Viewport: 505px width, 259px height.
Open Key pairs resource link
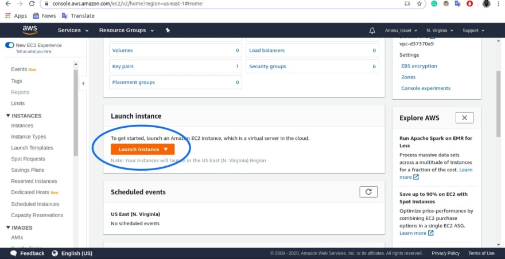[123, 66]
